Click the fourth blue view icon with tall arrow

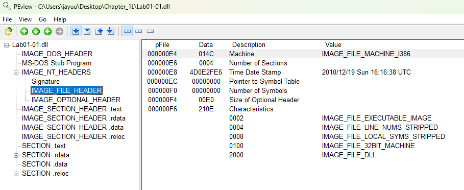110,31
